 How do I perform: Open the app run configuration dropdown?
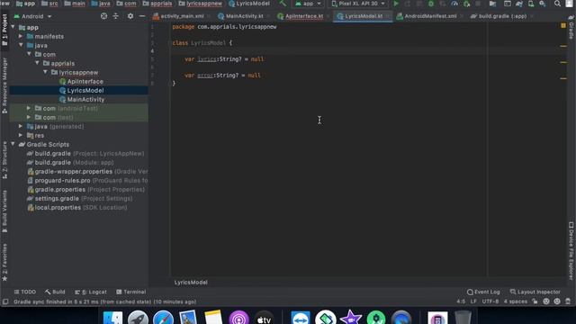308,4
